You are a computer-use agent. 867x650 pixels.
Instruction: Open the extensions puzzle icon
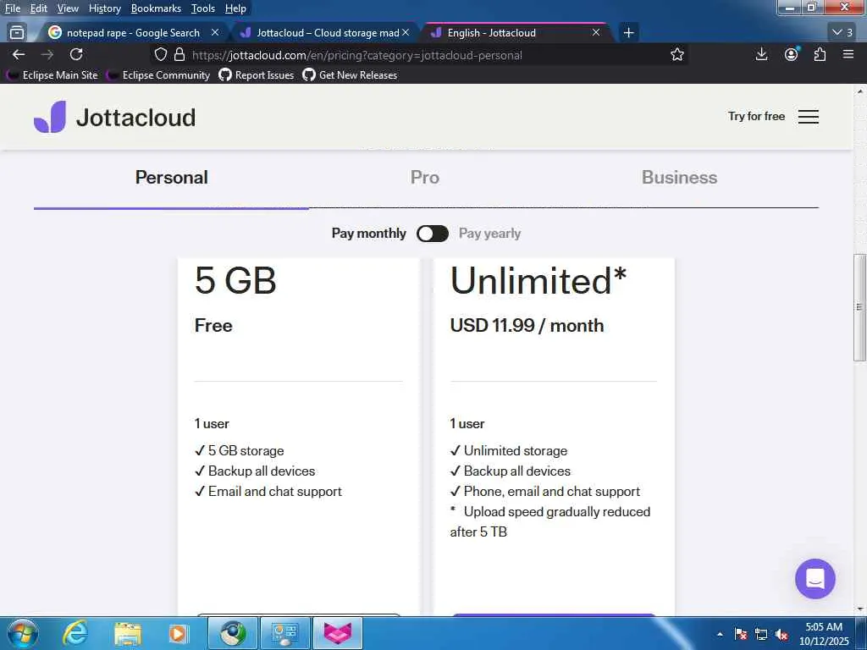click(820, 54)
